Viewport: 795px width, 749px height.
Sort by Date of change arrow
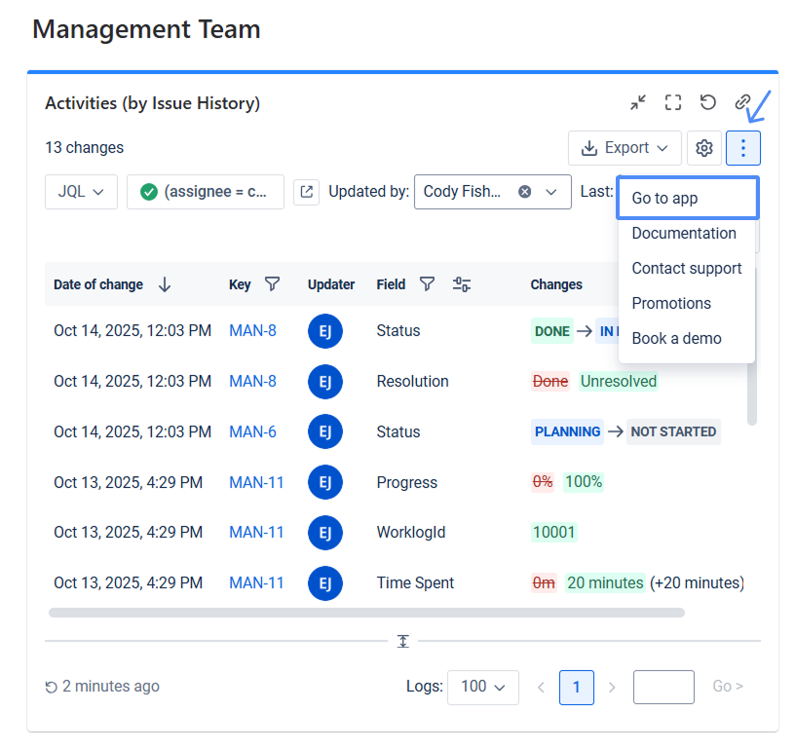tap(165, 284)
